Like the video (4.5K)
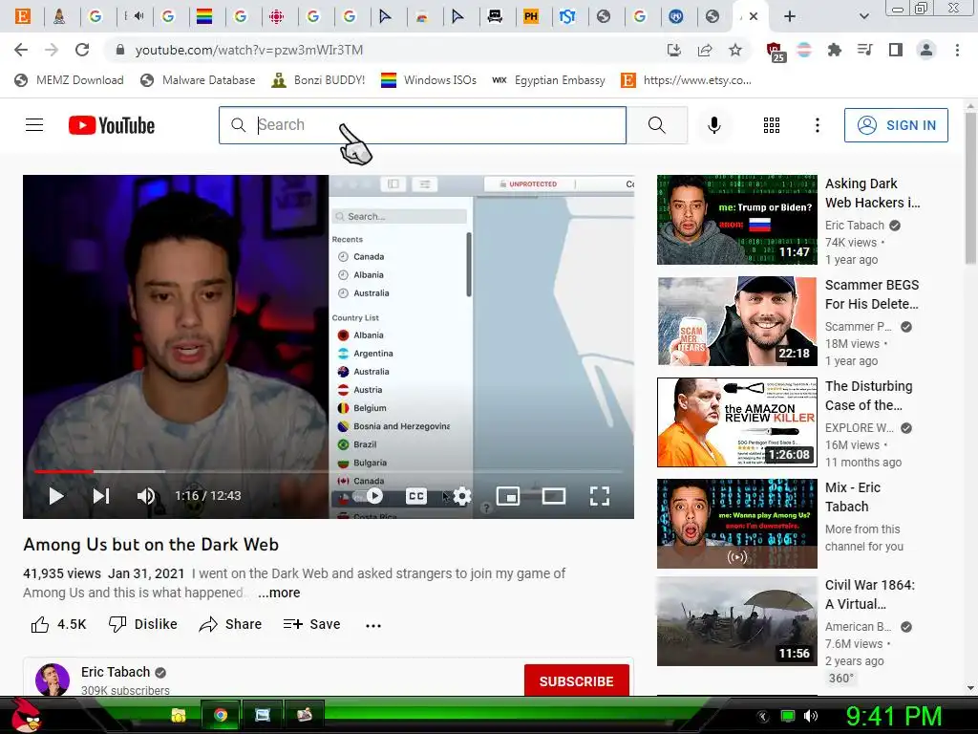The image size is (978, 734). [58, 624]
